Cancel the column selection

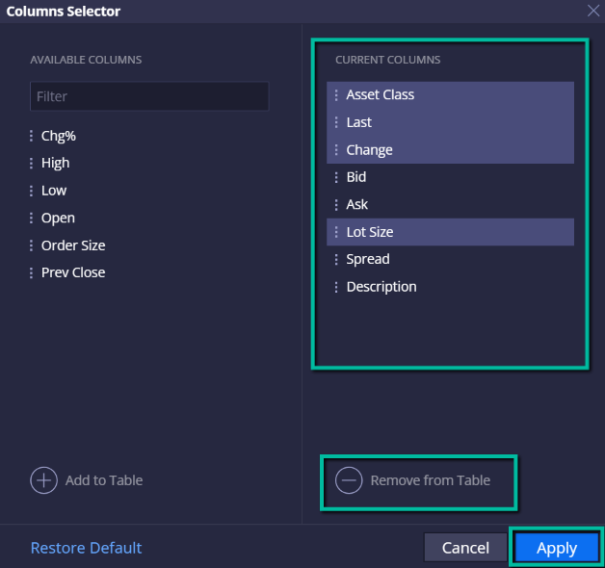click(465, 548)
